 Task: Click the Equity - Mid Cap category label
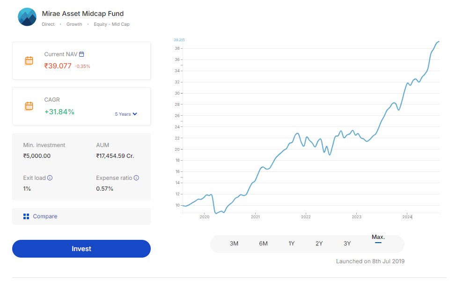click(x=111, y=24)
